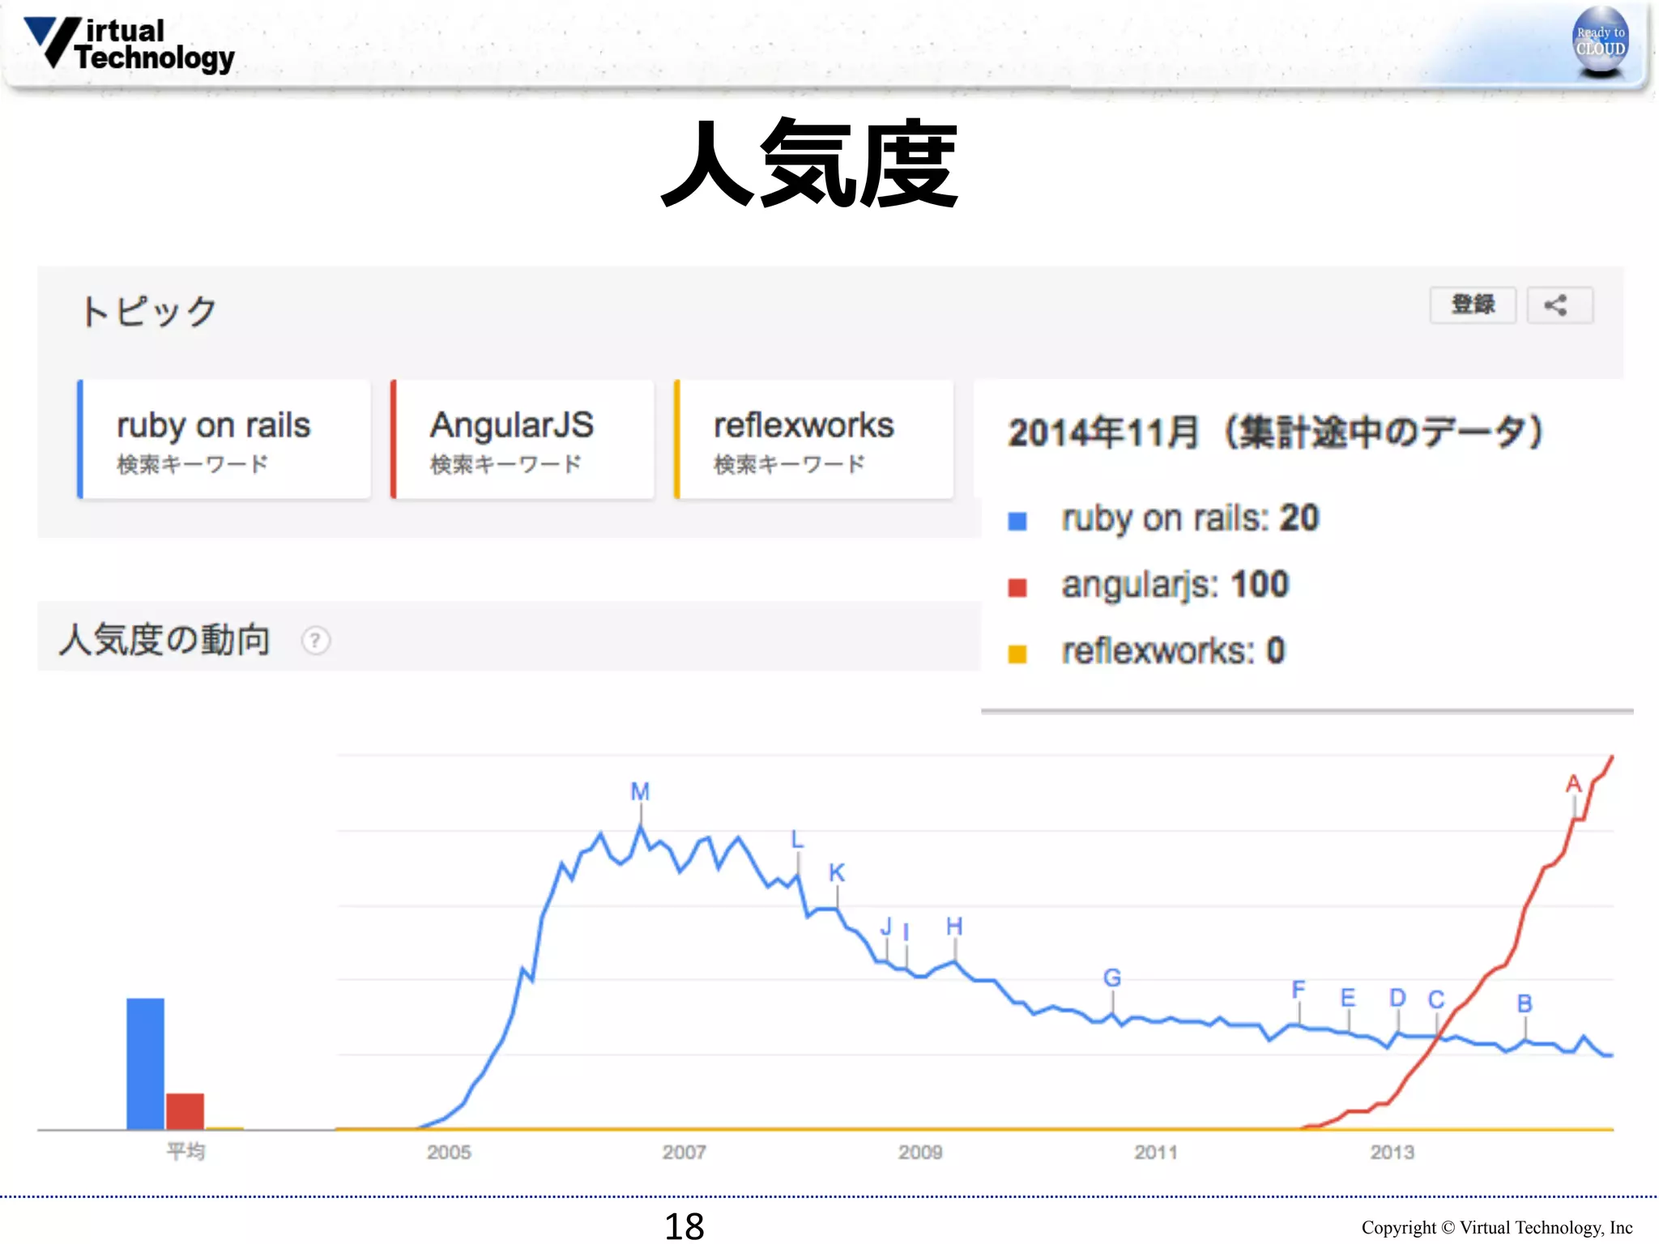Click the 登録 button

point(1472,305)
